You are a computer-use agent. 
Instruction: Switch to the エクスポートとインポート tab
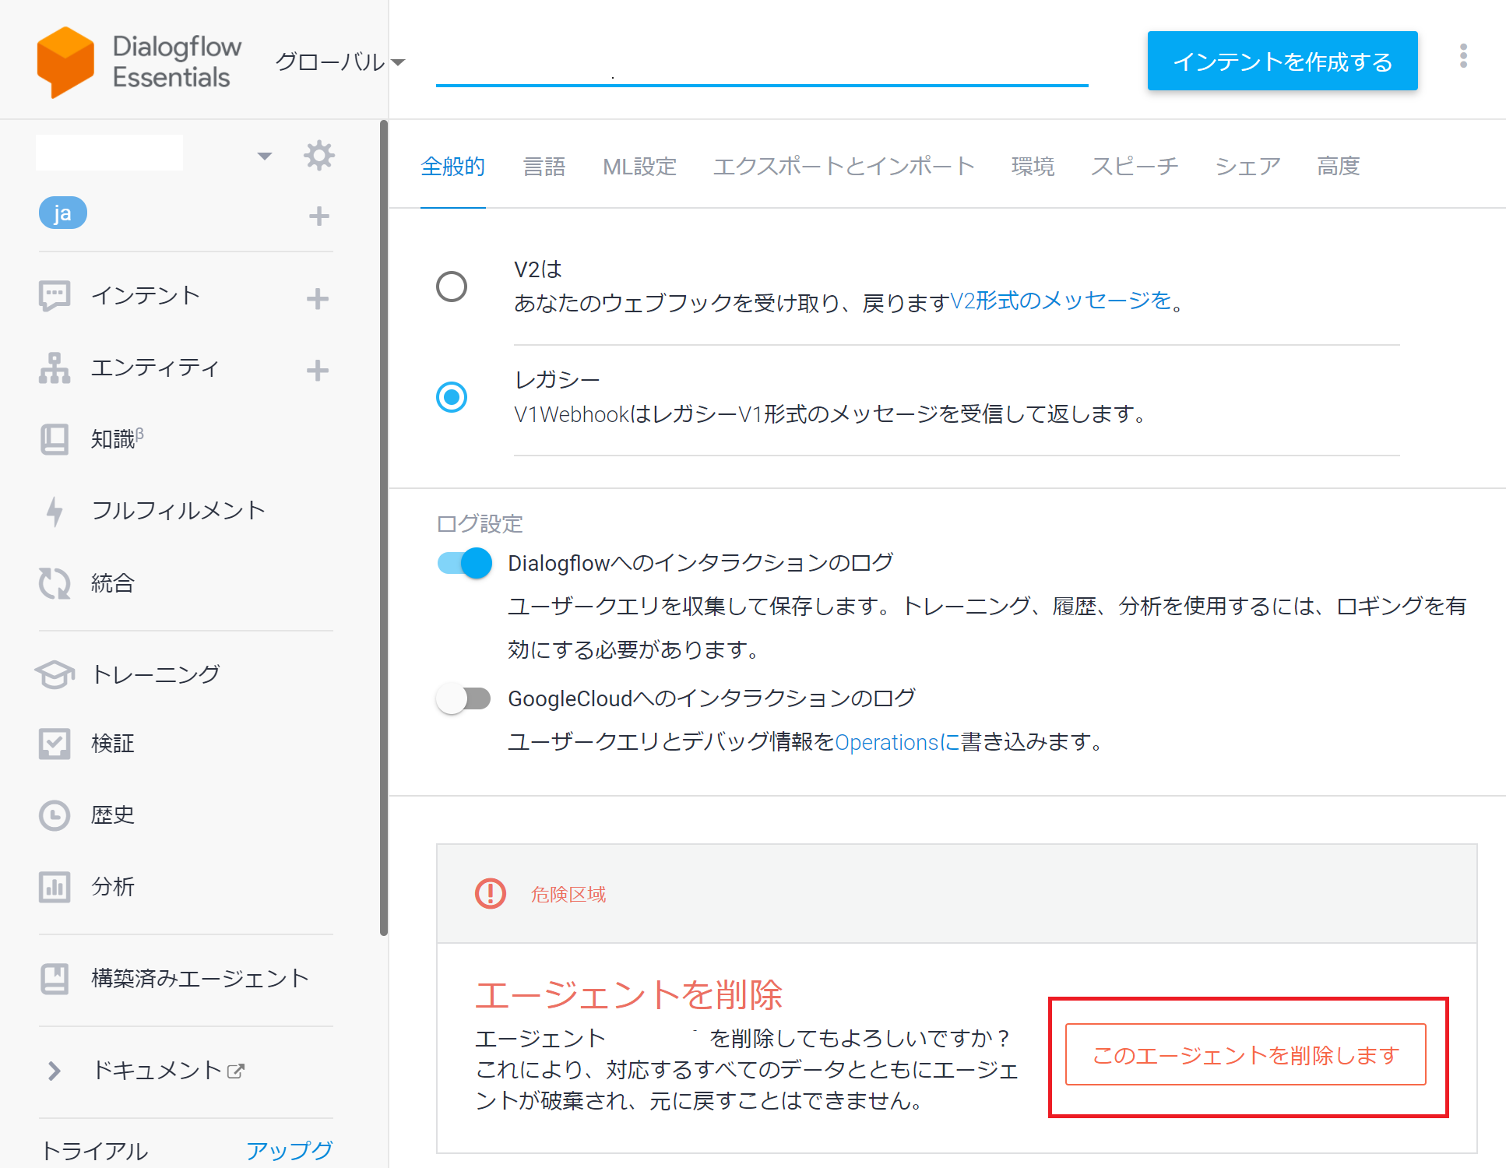[843, 167]
